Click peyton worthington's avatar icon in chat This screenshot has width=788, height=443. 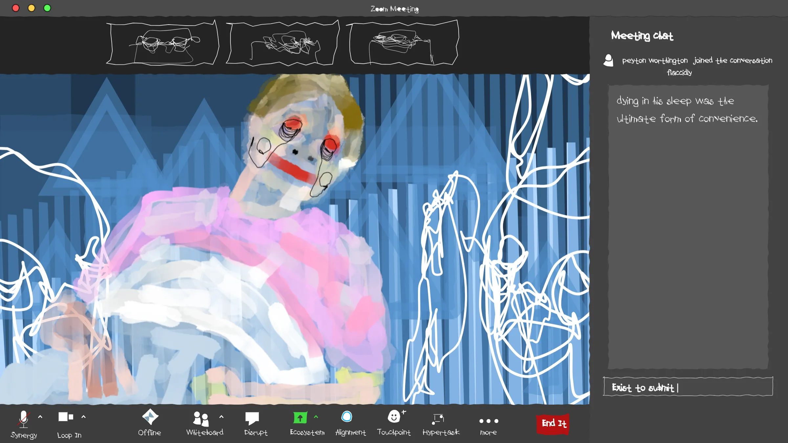608,60
